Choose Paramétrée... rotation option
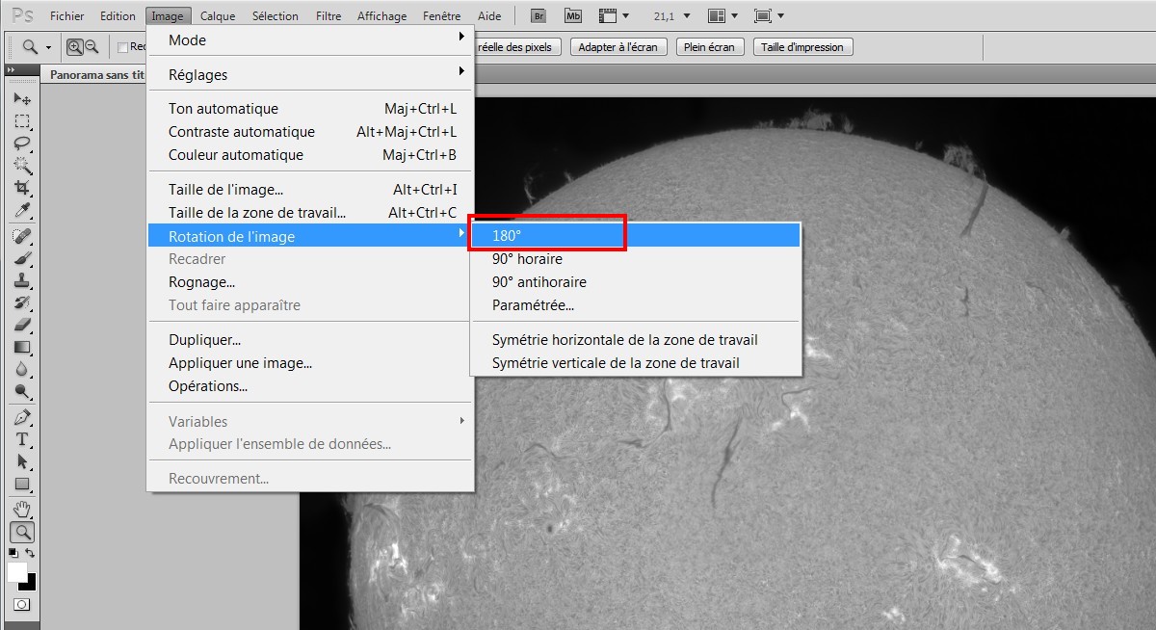1156x630 pixels. click(x=636, y=304)
